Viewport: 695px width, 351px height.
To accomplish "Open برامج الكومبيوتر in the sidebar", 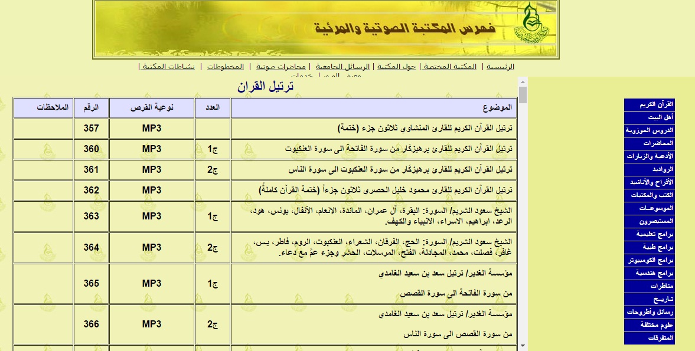I will pos(650,260).
